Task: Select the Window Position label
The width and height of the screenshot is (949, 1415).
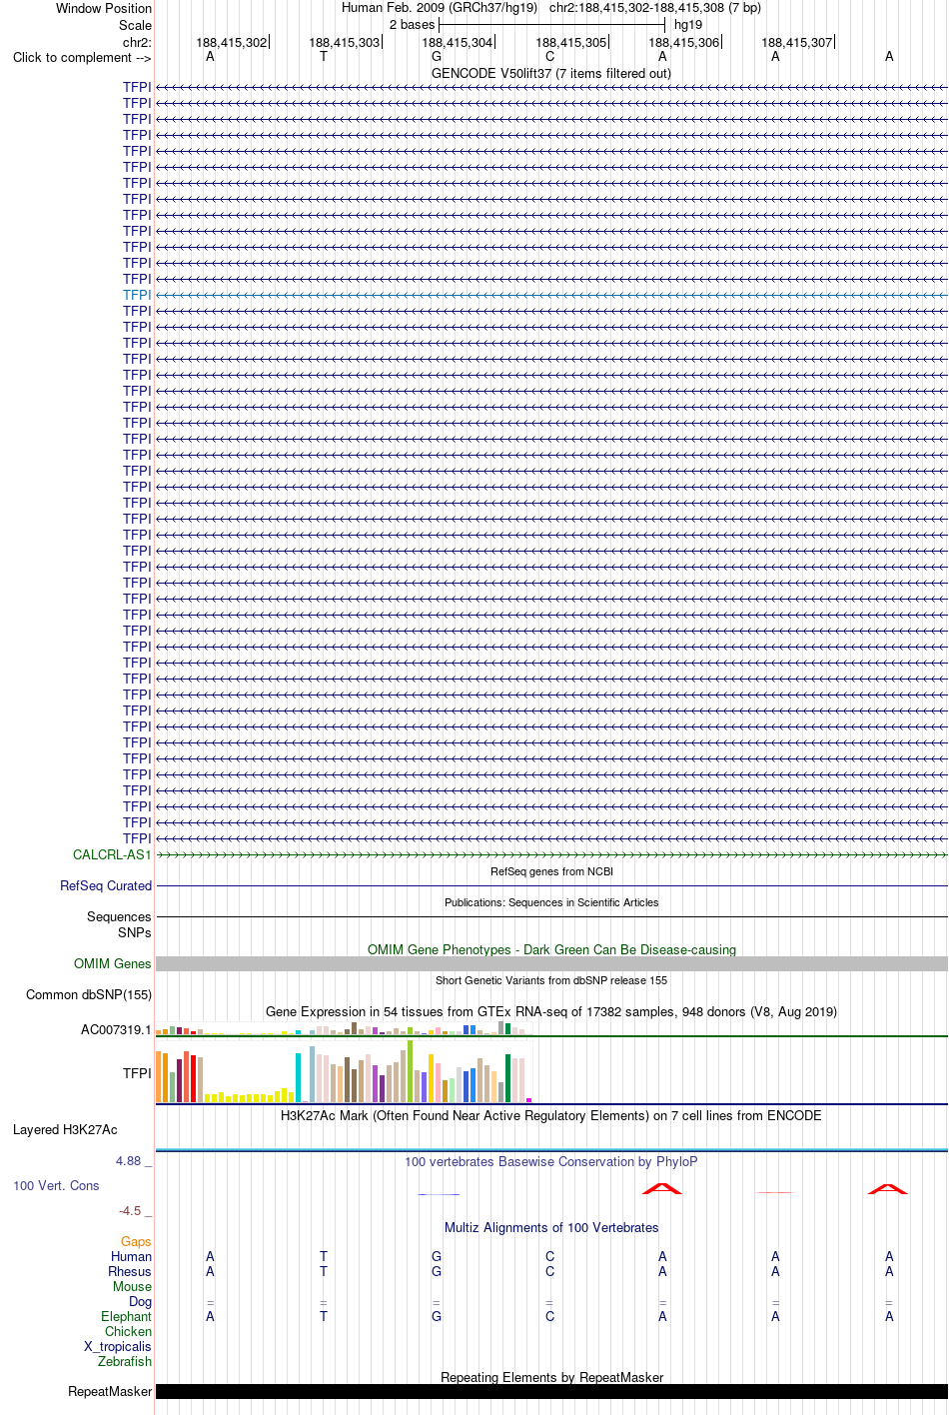Action: tap(104, 8)
